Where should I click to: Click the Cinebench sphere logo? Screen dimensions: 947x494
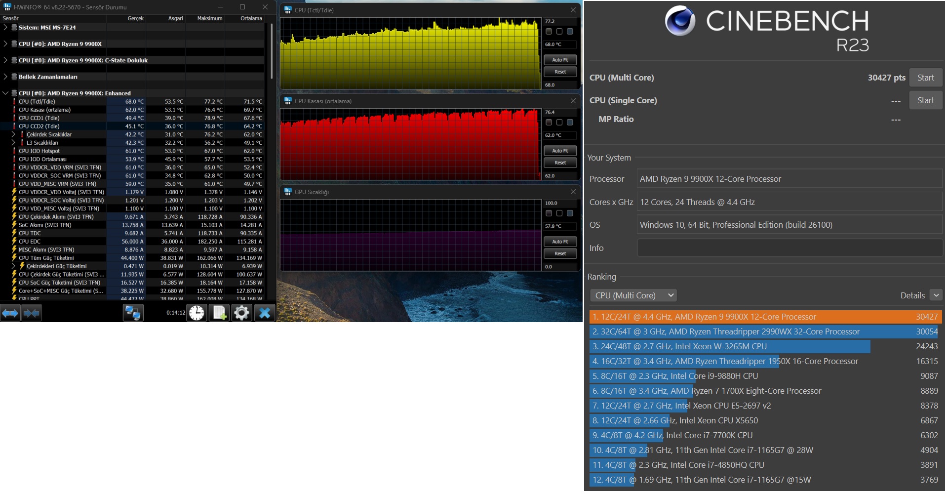coord(680,21)
